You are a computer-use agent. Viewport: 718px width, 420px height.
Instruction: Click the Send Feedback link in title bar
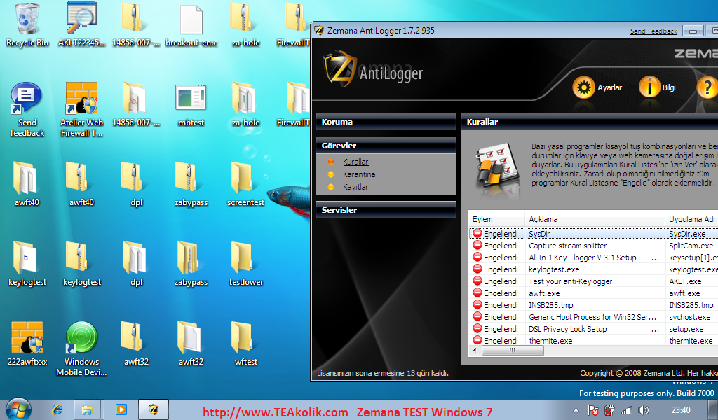pyautogui.click(x=653, y=31)
